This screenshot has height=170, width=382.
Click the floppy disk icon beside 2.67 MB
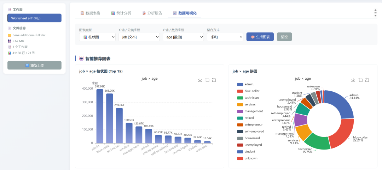click(x=10, y=41)
